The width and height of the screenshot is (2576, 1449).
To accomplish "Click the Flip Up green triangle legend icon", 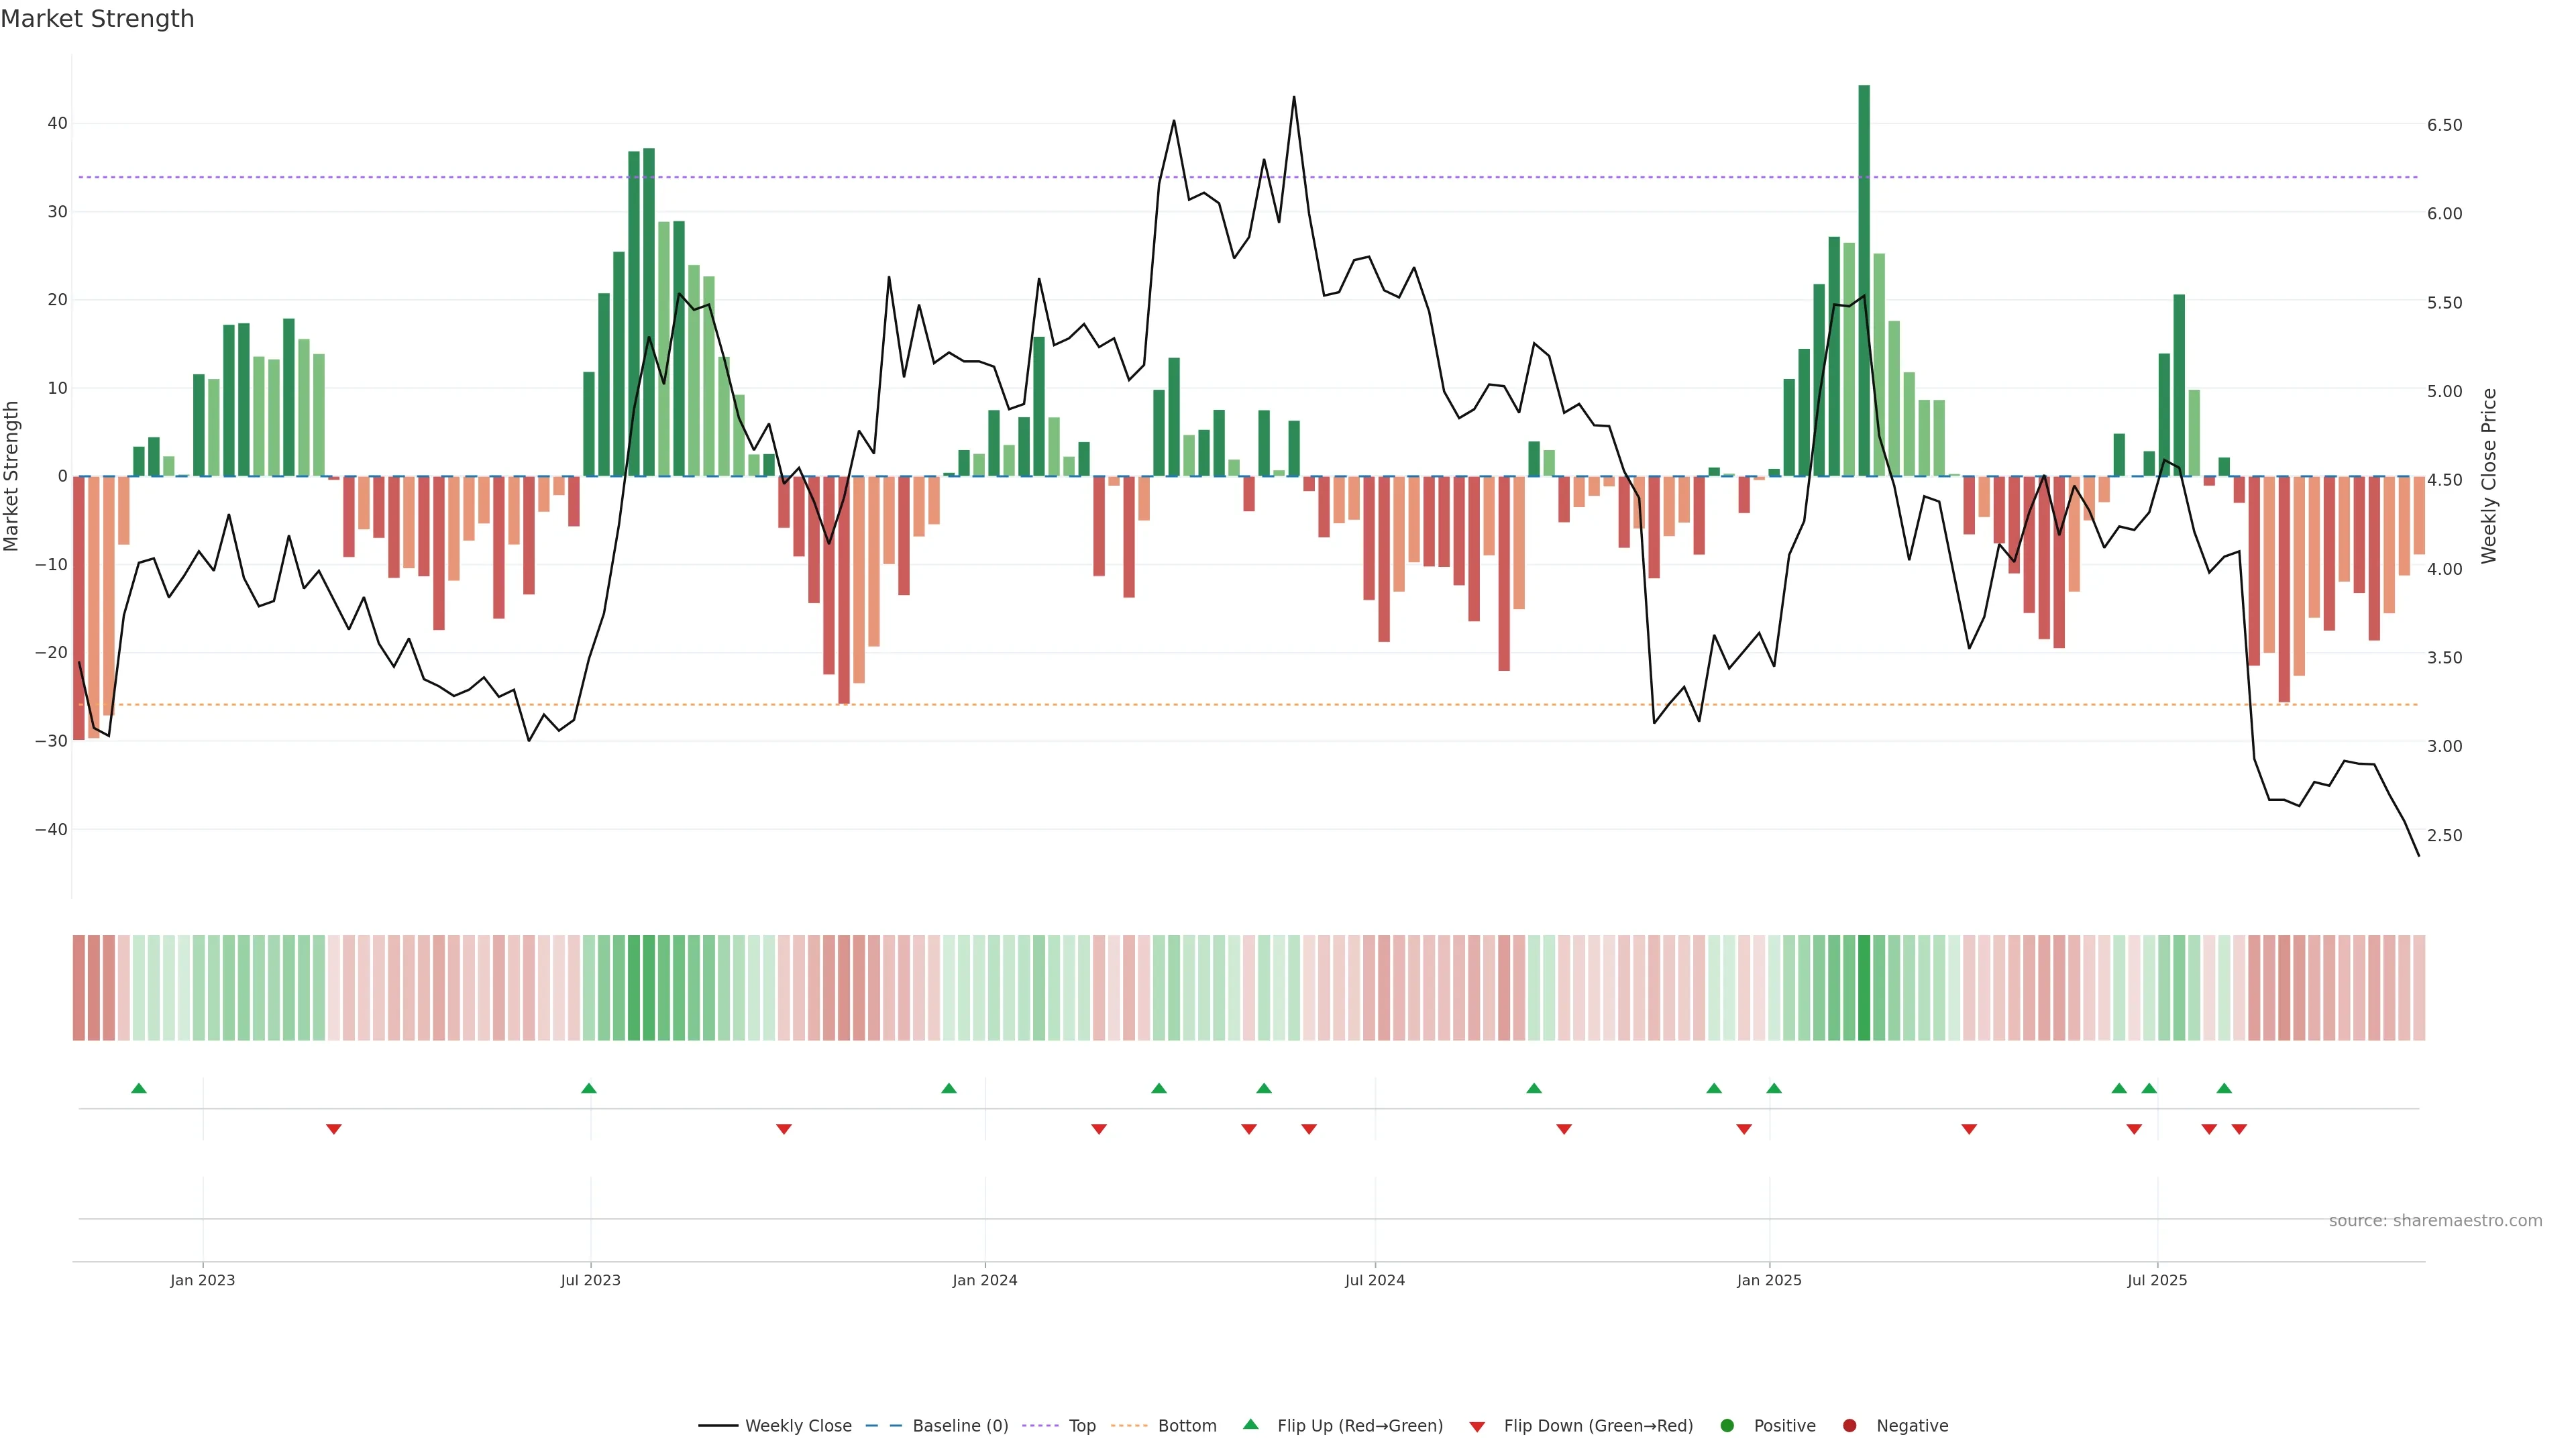I will coord(1250,1425).
